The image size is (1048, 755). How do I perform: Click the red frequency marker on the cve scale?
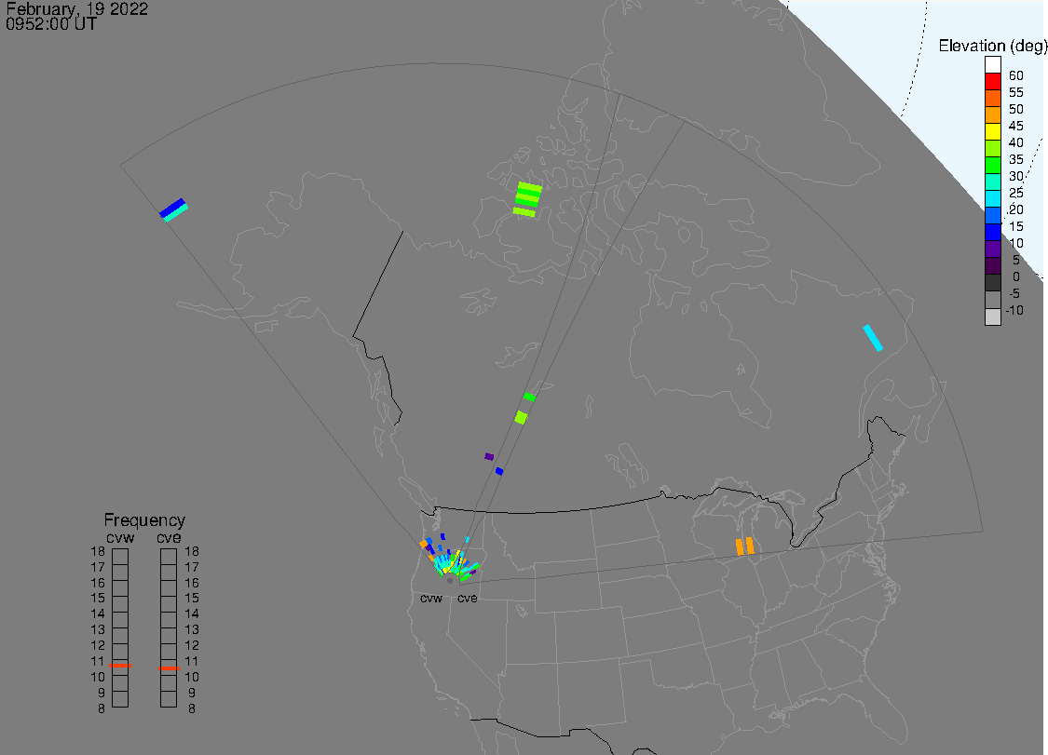[x=169, y=668]
